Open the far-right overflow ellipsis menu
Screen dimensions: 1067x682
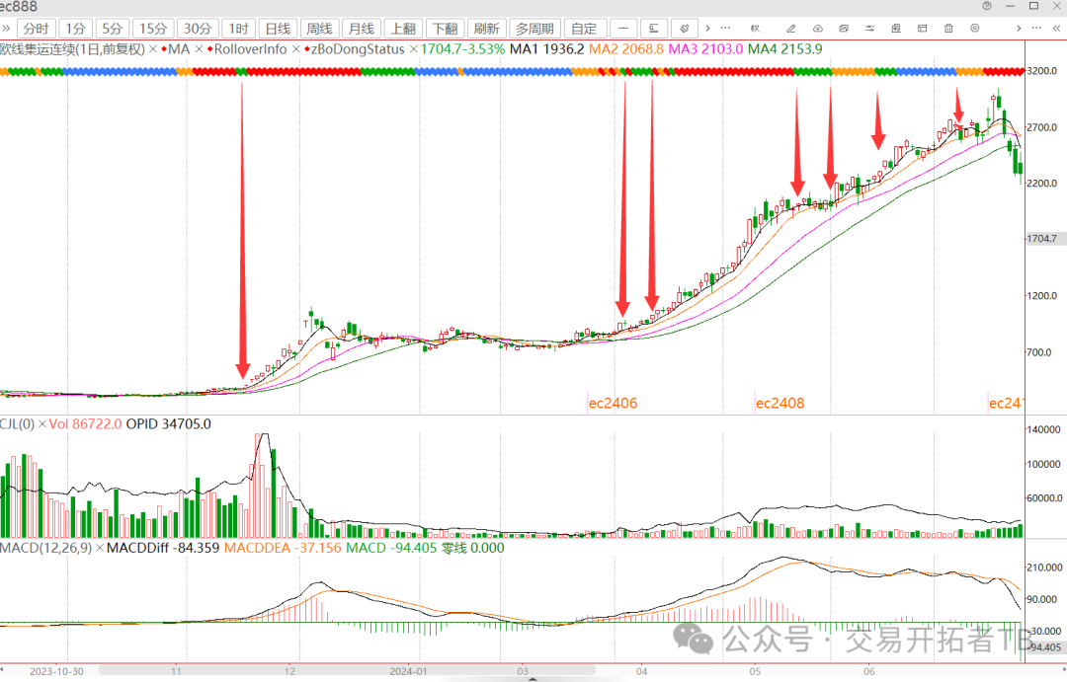click(1036, 29)
